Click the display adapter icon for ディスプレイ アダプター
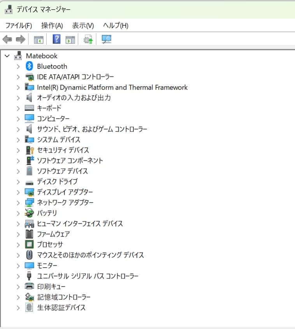 [29, 192]
